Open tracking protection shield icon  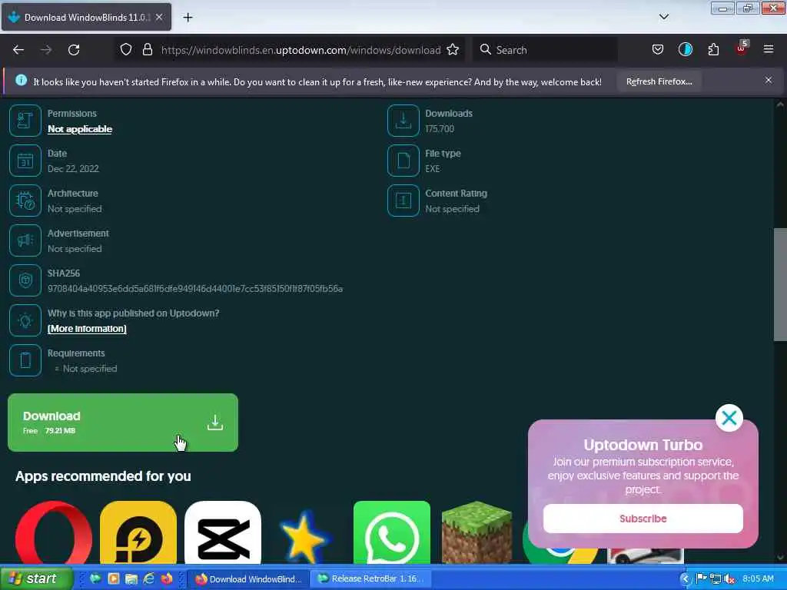(126, 50)
